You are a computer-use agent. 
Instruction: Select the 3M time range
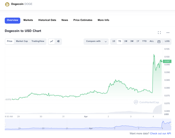point(132,41)
